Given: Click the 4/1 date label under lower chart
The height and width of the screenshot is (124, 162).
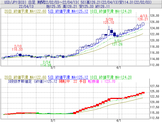Looking at the screenshot, I should coord(119,121).
